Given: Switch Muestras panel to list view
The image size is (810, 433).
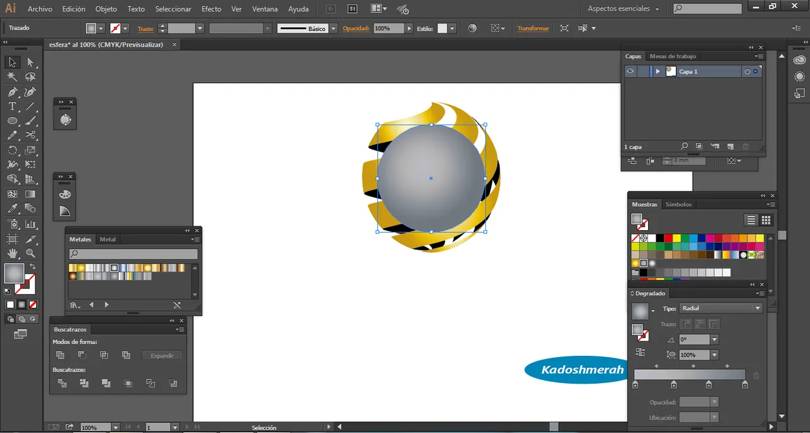Looking at the screenshot, I should 751,220.
